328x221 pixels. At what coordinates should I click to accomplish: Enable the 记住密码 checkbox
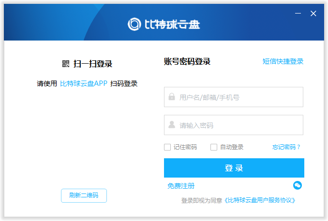[x=167, y=147]
